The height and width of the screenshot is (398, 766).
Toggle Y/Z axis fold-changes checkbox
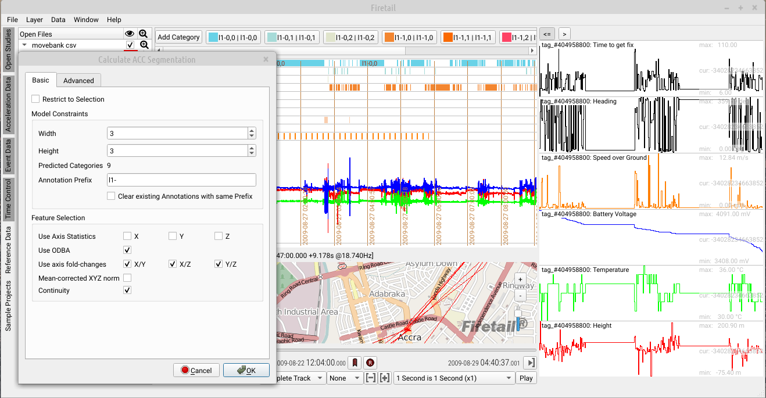coord(219,264)
